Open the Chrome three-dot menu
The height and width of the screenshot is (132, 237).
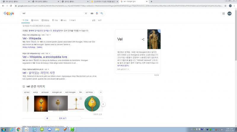tap(234, 6)
